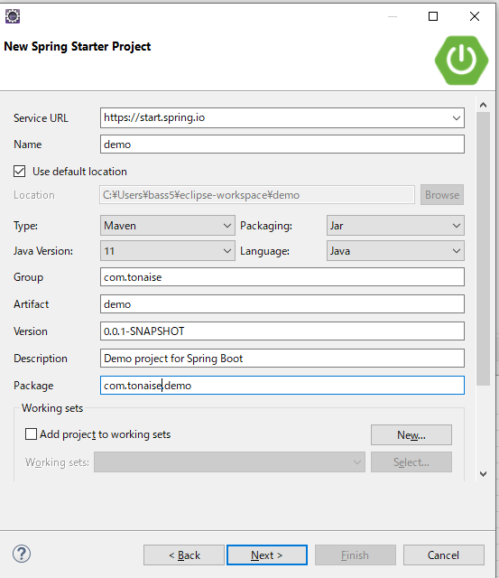Screen dimensions: 499x578
Task: Click into the Version field 0.0.1-SNAPSHOT
Action: coord(282,331)
